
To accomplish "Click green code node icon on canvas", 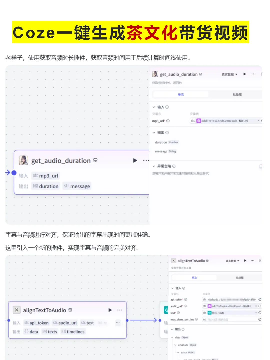I will tap(166, 310).
